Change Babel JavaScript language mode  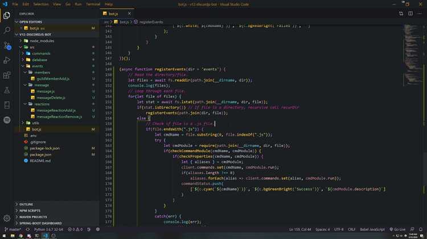(x=372, y=229)
